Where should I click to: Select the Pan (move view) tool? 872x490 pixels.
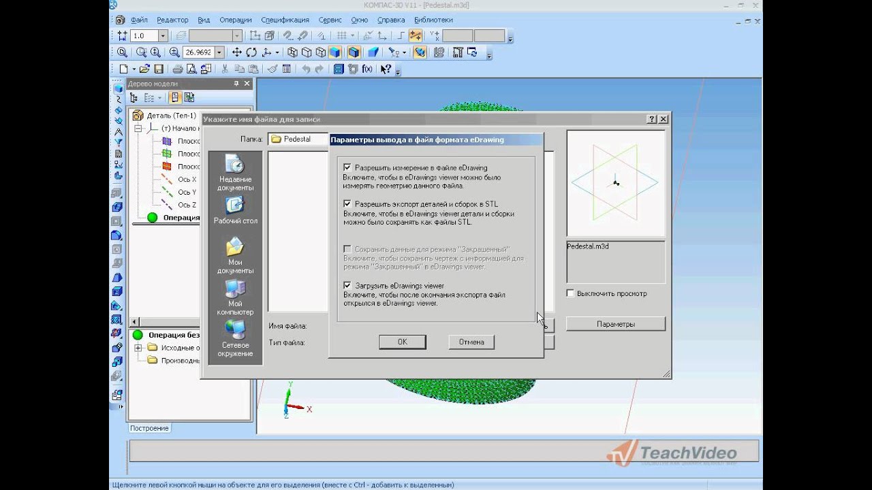[x=236, y=52]
